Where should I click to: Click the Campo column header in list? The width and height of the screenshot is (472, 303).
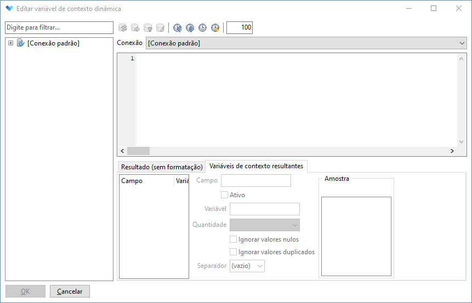(x=146, y=181)
